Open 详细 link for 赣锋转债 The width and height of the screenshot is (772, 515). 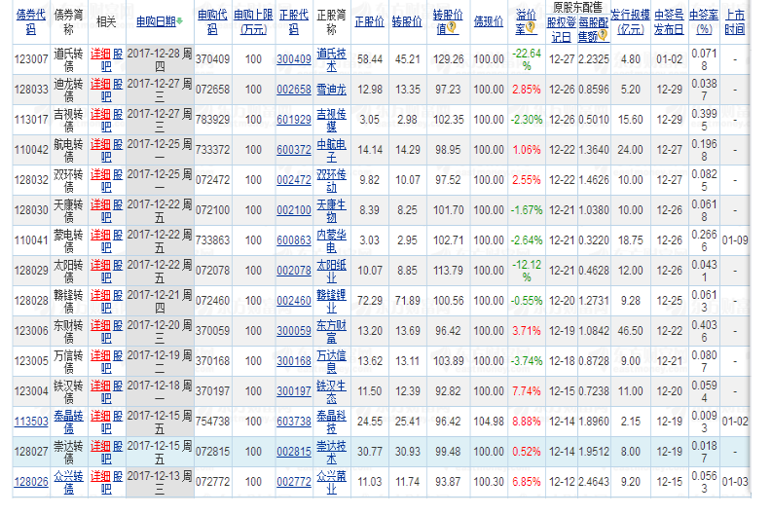(x=100, y=295)
